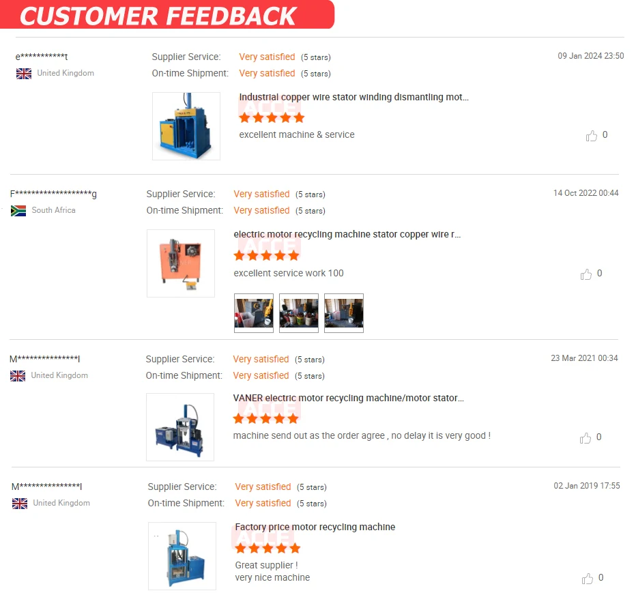Open 'VANER electric motor recycling machine' link

[x=348, y=399]
